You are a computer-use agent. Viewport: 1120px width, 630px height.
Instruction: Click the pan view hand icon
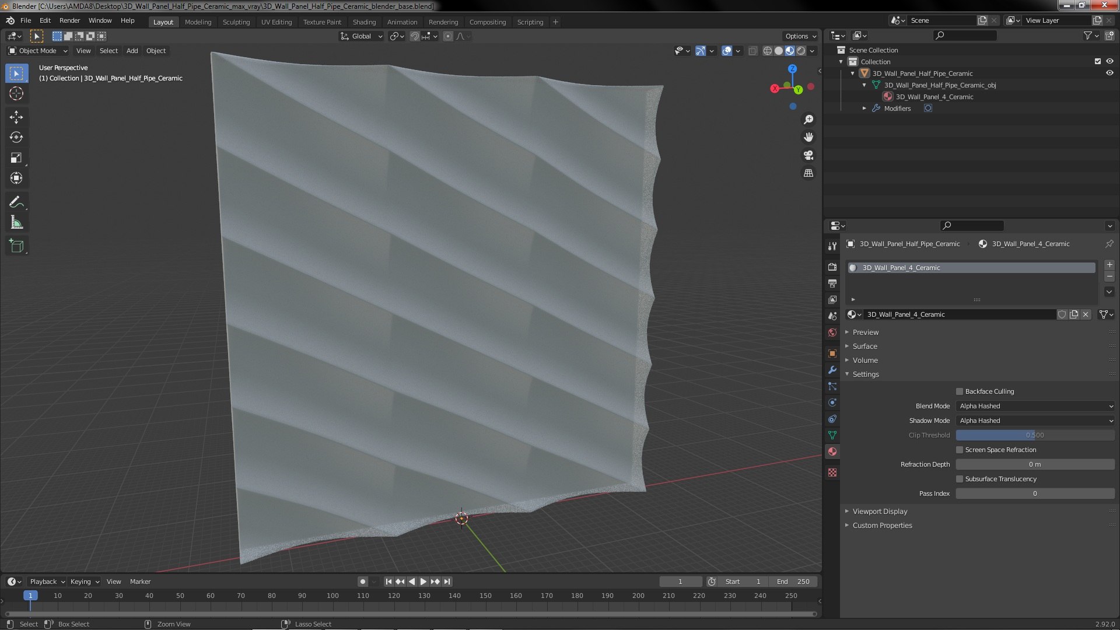(808, 137)
